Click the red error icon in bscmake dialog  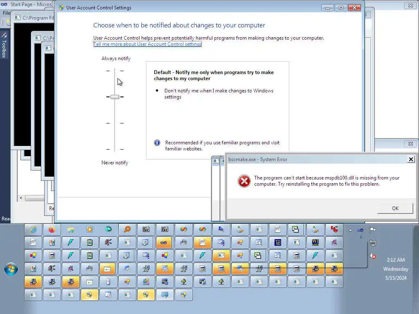coord(244,181)
